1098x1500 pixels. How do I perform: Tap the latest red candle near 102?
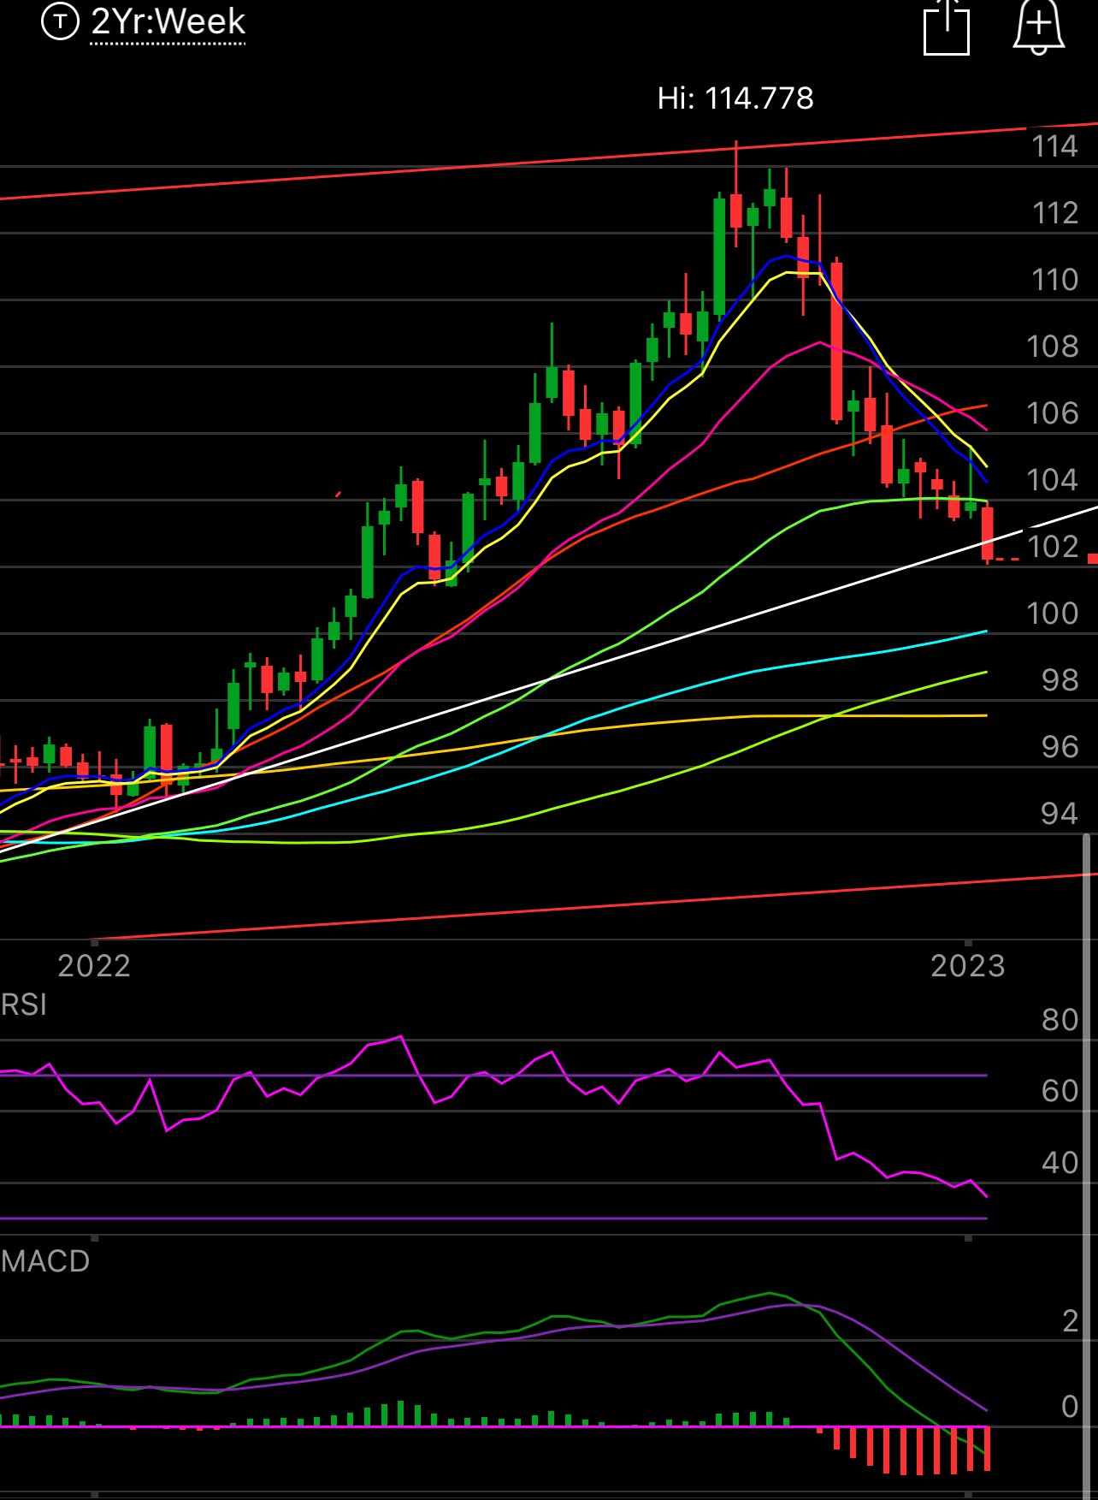(x=988, y=533)
